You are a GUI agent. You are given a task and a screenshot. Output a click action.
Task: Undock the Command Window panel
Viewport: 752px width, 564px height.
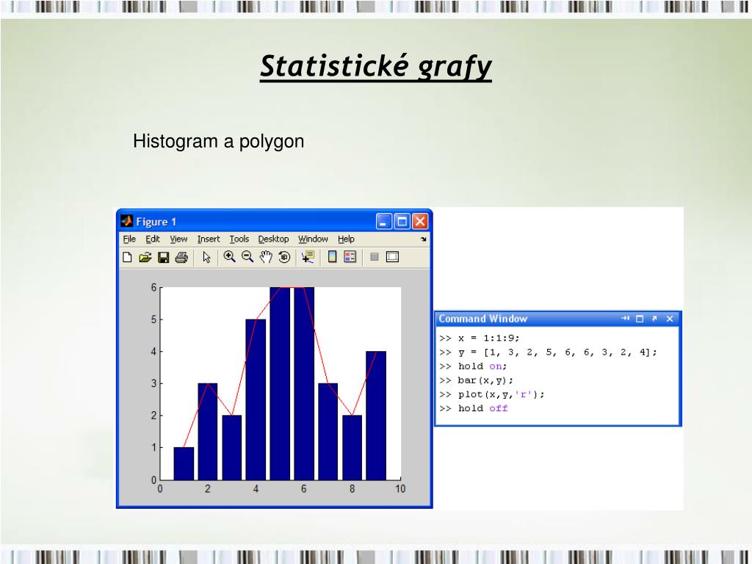654,319
